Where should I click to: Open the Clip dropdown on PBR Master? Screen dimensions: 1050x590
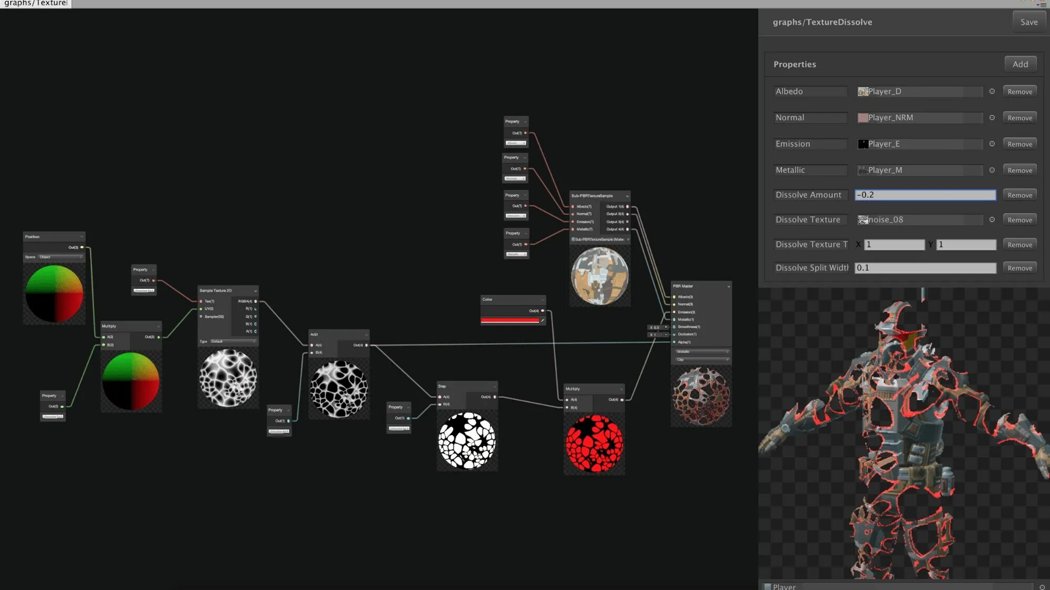pyautogui.click(x=702, y=360)
